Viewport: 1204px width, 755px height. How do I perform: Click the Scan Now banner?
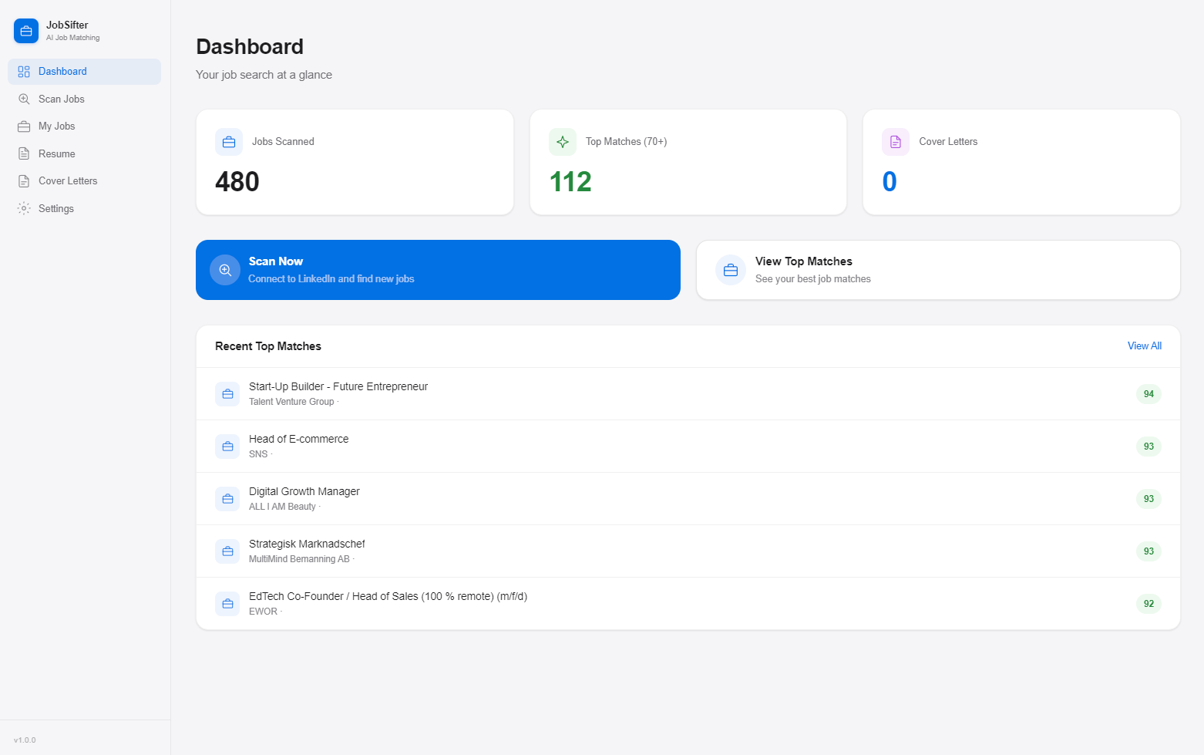tap(438, 269)
